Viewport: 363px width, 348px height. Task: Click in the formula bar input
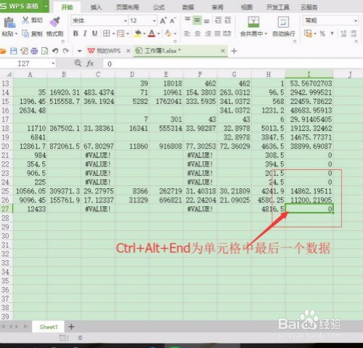pos(233,64)
